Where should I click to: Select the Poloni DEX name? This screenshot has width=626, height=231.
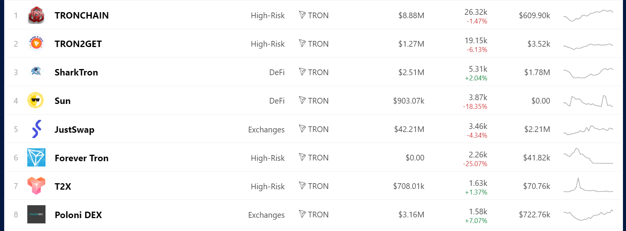[x=78, y=215]
